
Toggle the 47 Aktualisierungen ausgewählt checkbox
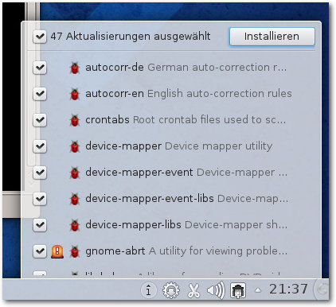click(40, 37)
